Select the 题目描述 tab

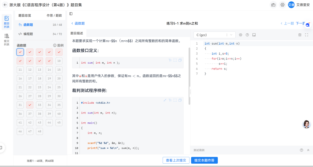[x=77, y=33]
